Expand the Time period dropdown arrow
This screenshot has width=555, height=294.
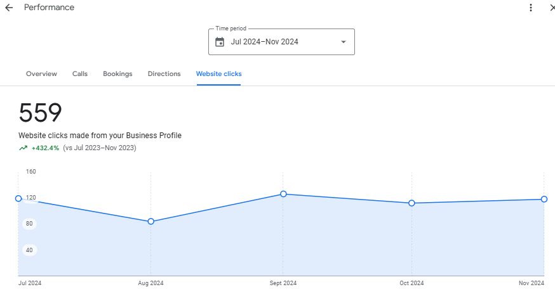click(343, 42)
